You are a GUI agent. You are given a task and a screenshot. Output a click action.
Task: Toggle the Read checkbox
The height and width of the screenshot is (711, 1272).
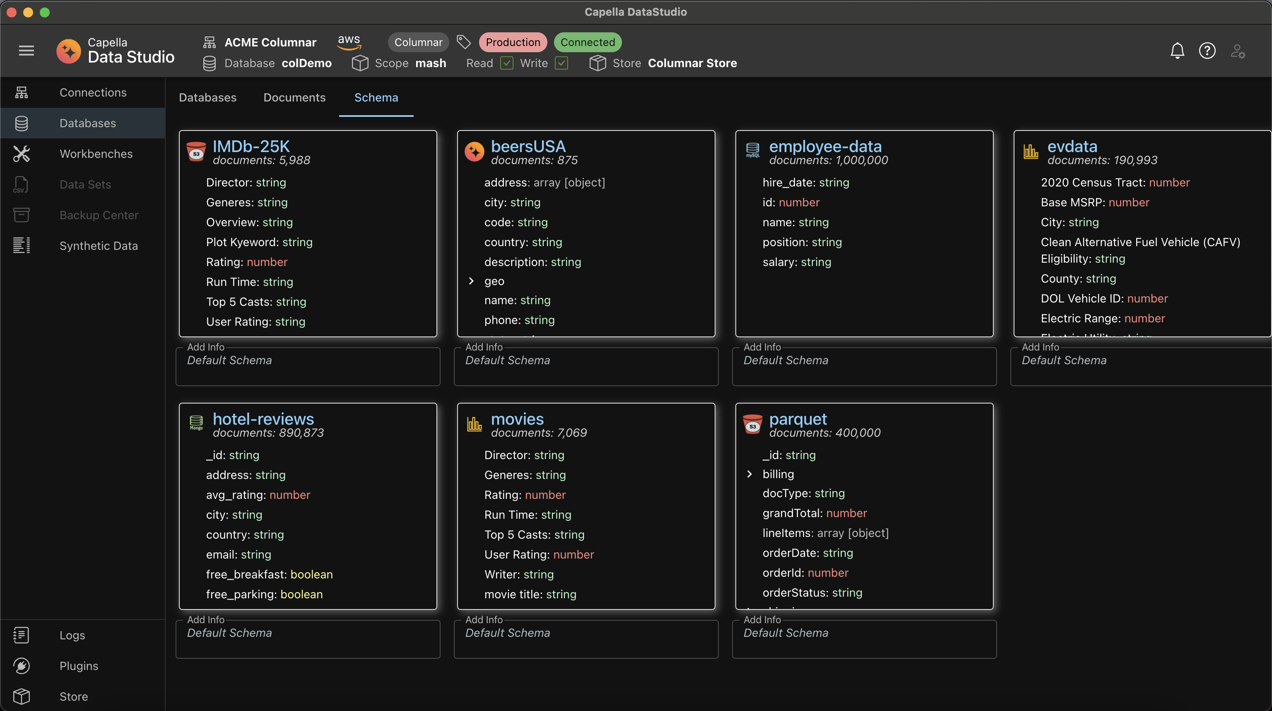tap(507, 63)
